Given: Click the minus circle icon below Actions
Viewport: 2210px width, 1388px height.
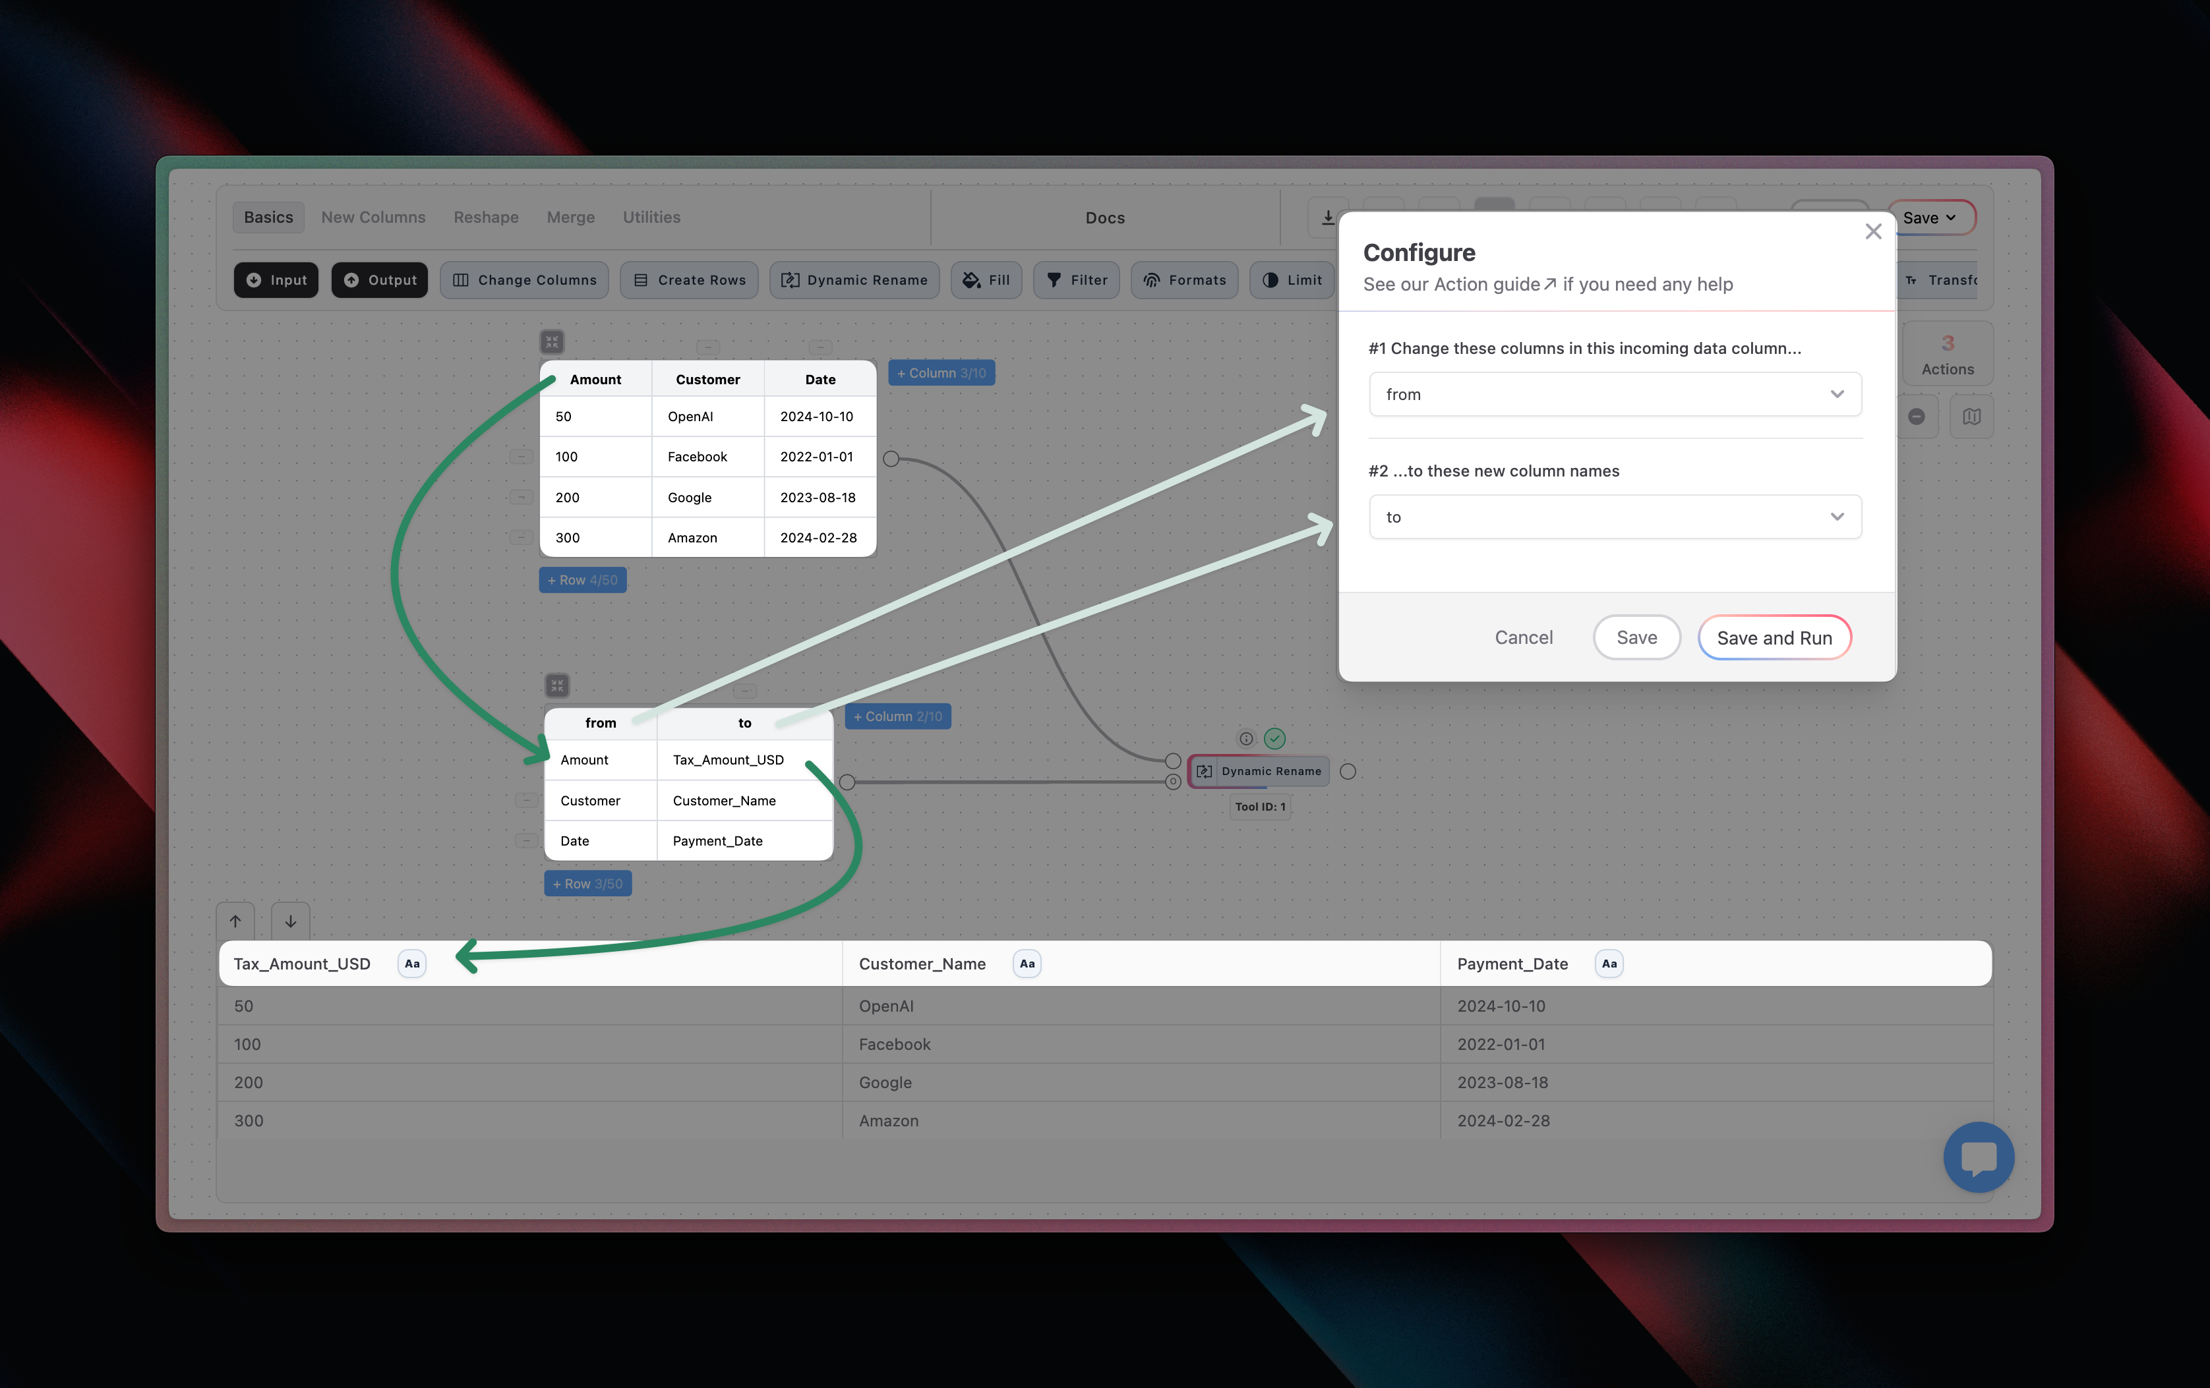Looking at the screenshot, I should pos(1917,417).
